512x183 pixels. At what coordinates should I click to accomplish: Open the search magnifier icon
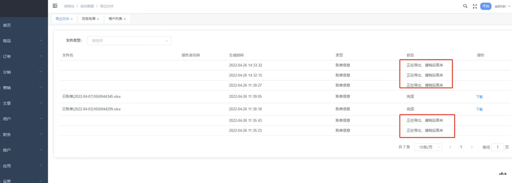[x=465, y=6]
